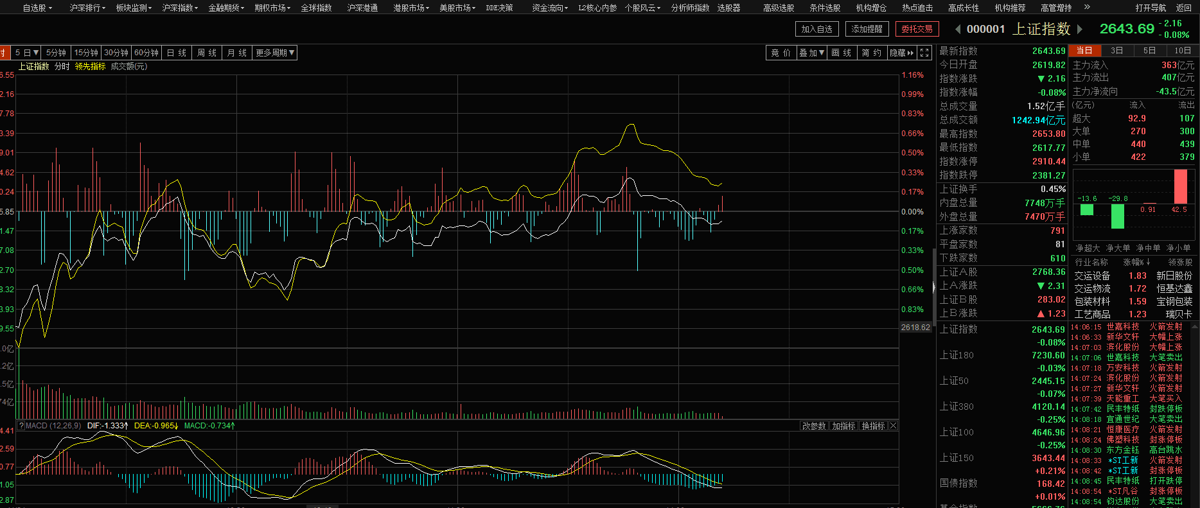The image size is (1200, 508).
Task: Click the 国债指数 index row
Action: (1002, 489)
